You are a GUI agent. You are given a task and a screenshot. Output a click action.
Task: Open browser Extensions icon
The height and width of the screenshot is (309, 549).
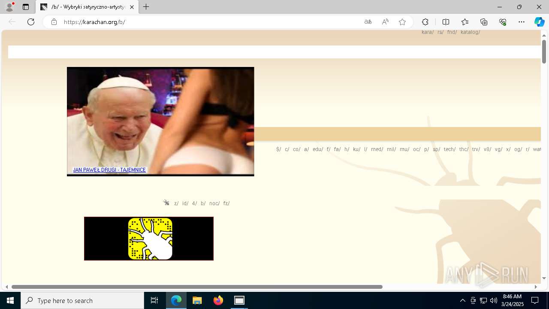coord(425,22)
